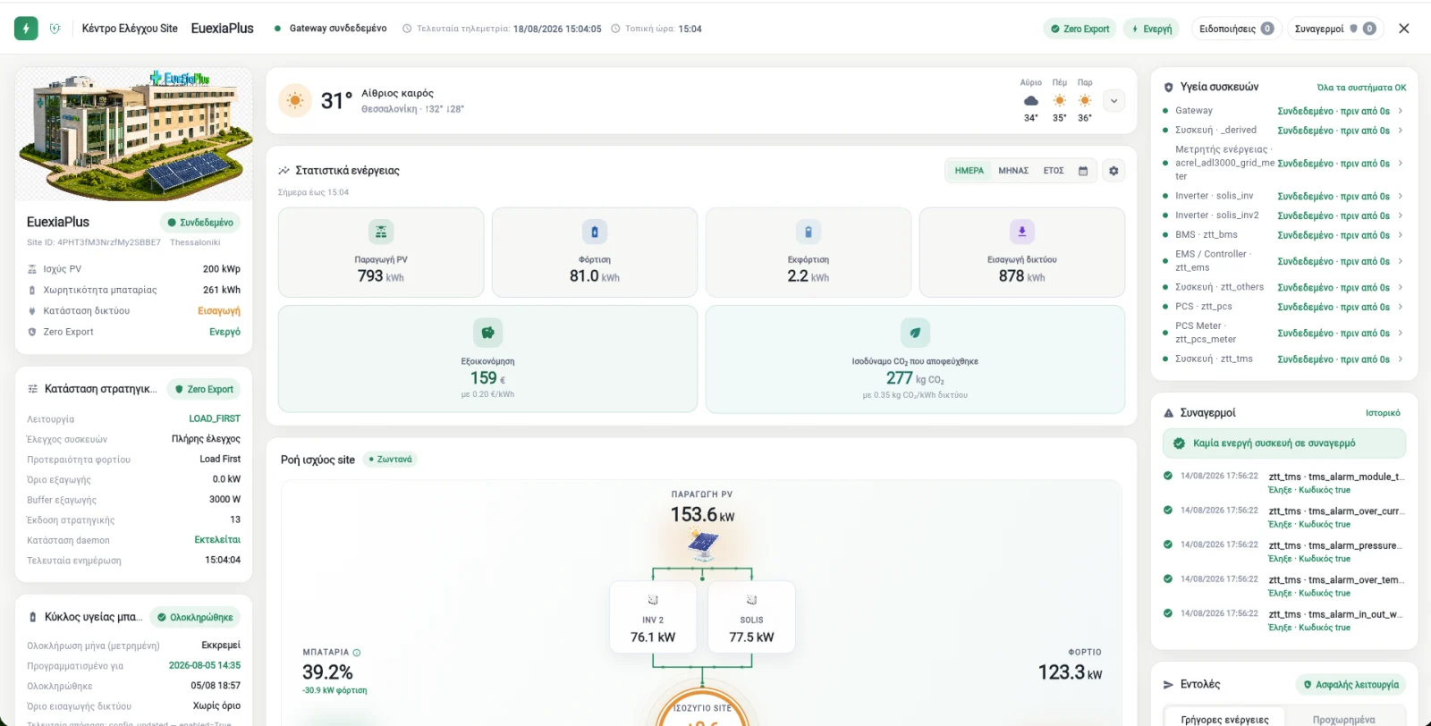Screen dimensions: 1431x726
Task: Click the cloud forecast icon for Αύριο
Action: pos(1031,101)
